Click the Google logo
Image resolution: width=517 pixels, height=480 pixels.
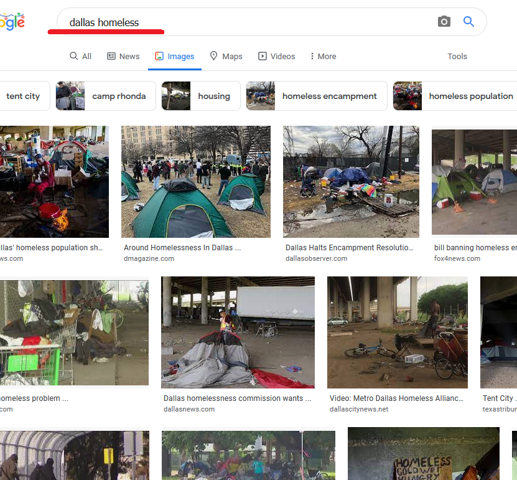coord(12,22)
